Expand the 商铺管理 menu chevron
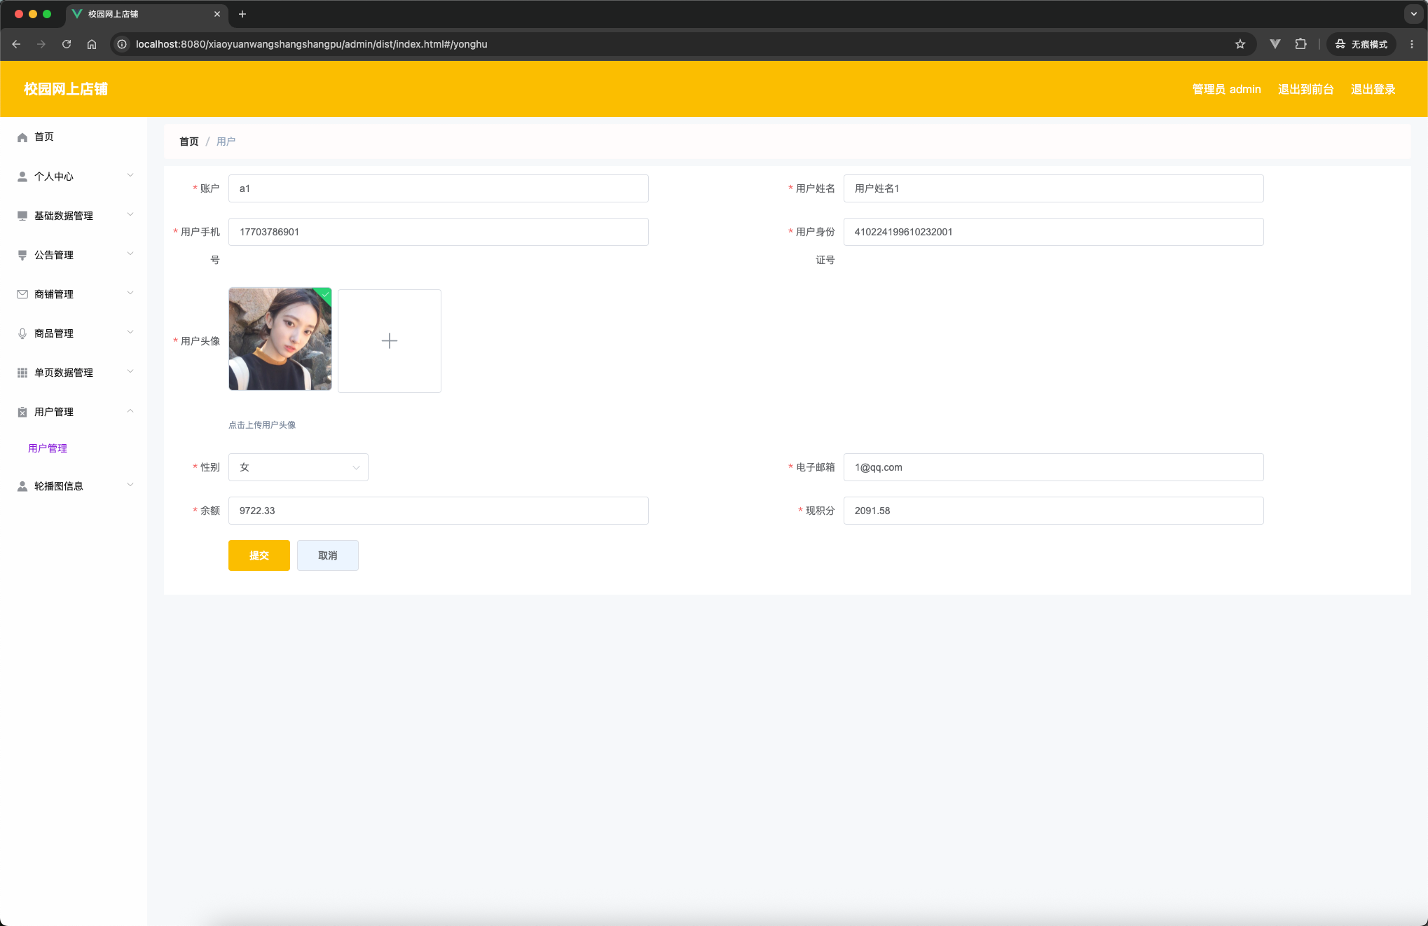Screen dimensions: 1428x926 pyautogui.click(x=130, y=293)
